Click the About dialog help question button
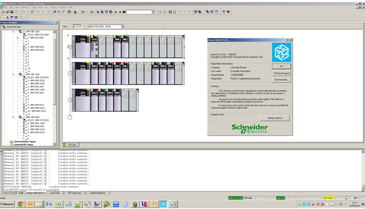This screenshot has height=209, width=365. [287, 40]
